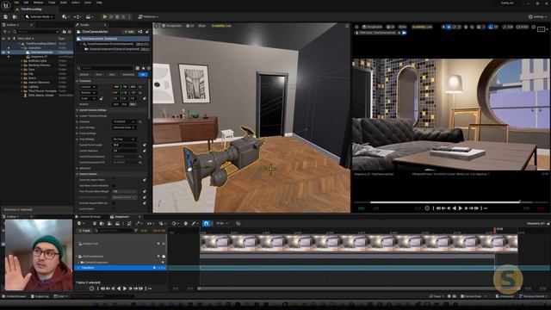Expand the CineCameraActor track in Sequencer
Image resolution: width=551 pixels, height=310 pixels.
[77, 257]
